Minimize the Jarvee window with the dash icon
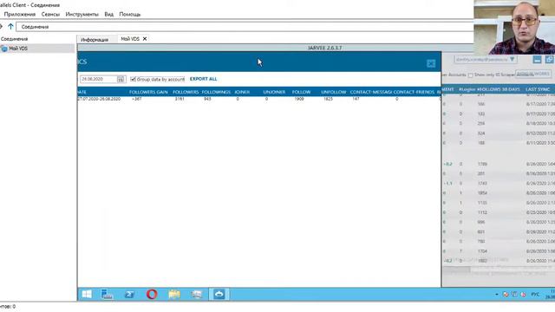The image size is (555, 312). click(x=537, y=60)
